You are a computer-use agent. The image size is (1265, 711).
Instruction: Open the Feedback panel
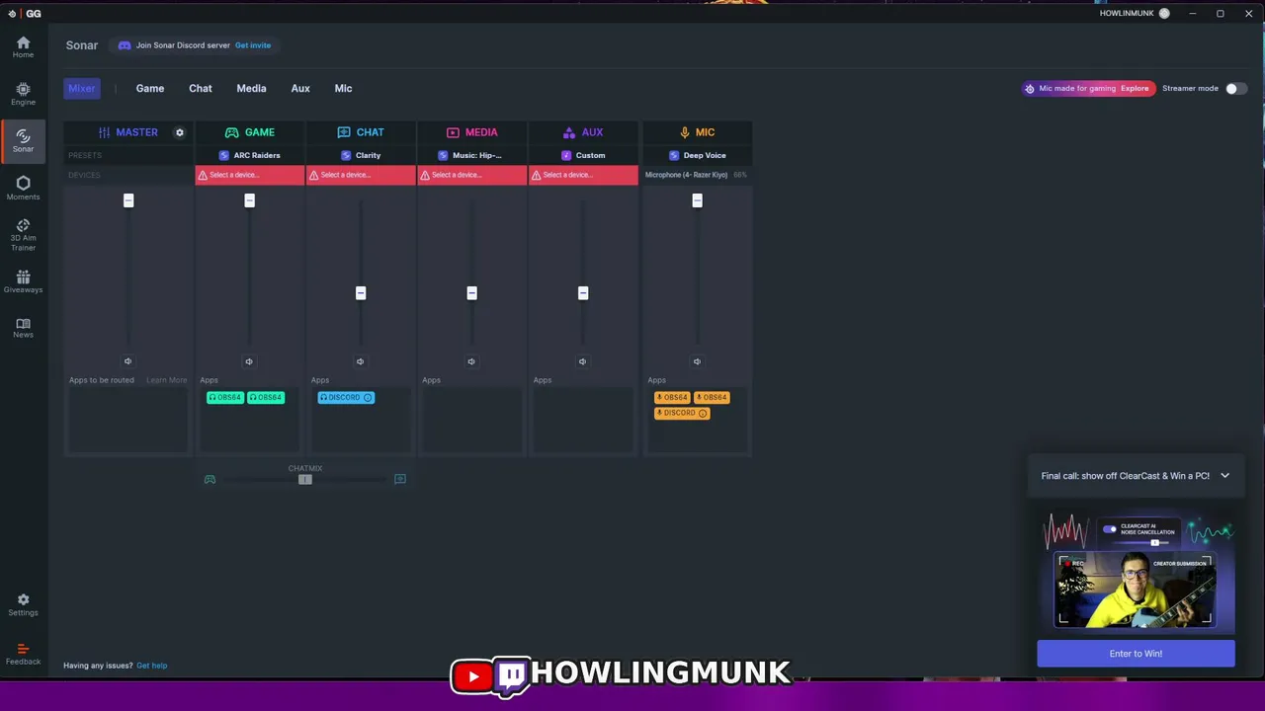pyautogui.click(x=23, y=654)
